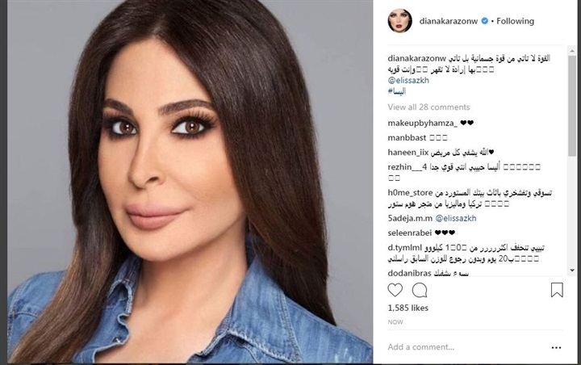This screenshot has width=581, height=365.
Task: Open dianakarazonw profile picture avatar
Action: [399, 21]
